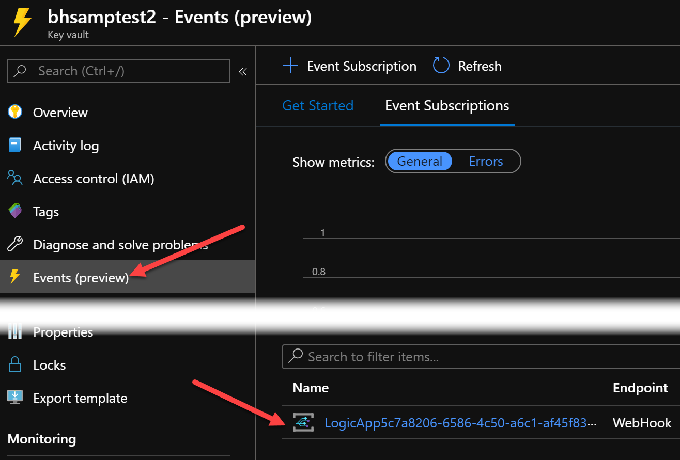
Task: Click the Activity log book icon
Action: 15,146
